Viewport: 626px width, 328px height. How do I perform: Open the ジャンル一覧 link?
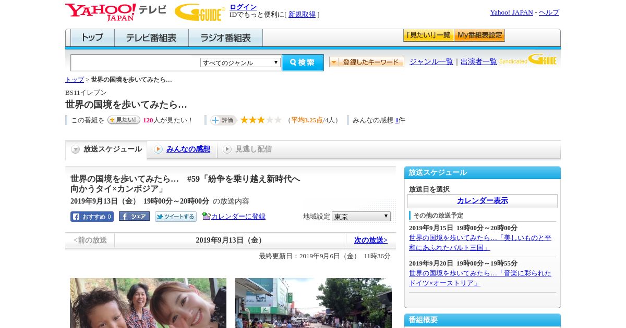click(431, 62)
